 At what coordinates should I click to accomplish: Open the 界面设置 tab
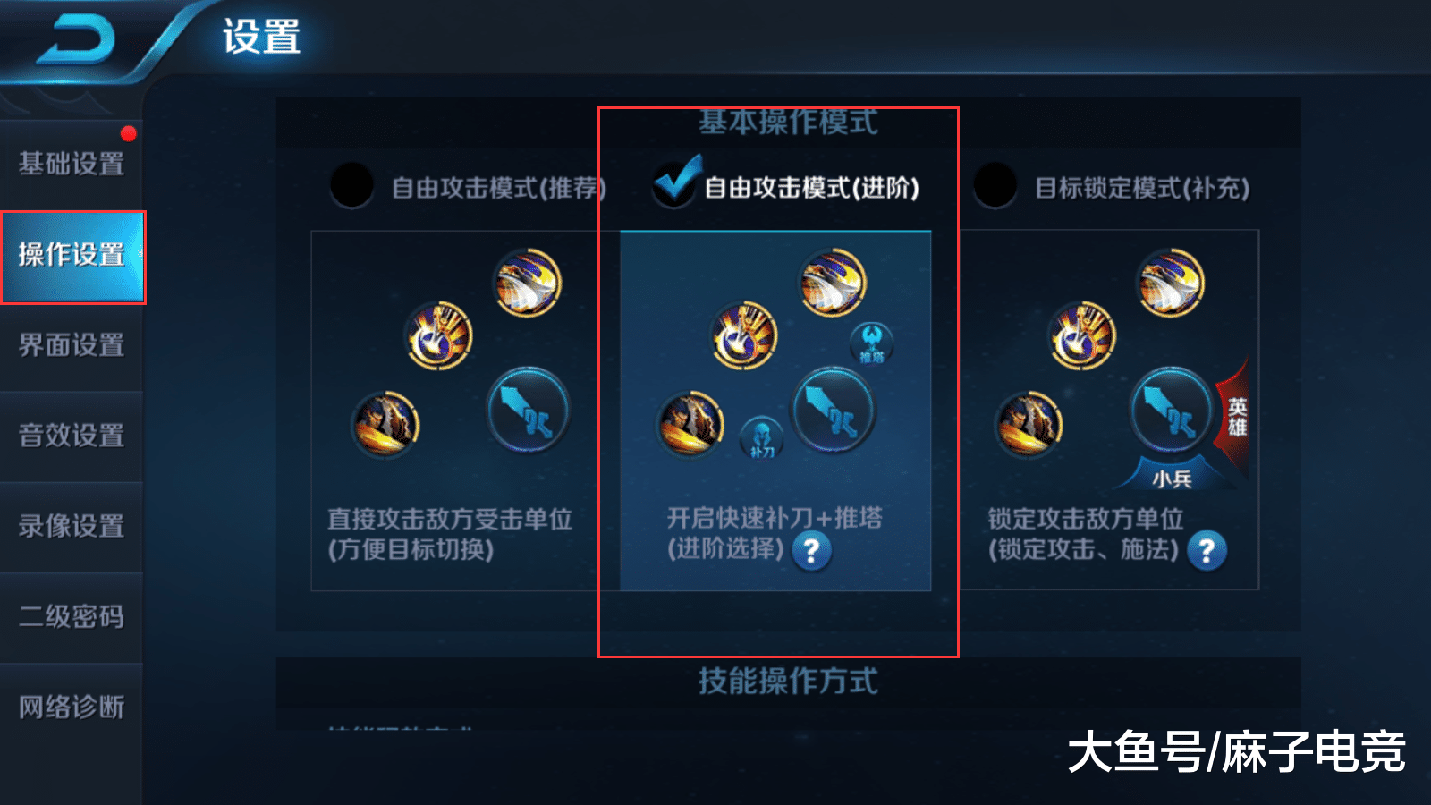(72, 345)
